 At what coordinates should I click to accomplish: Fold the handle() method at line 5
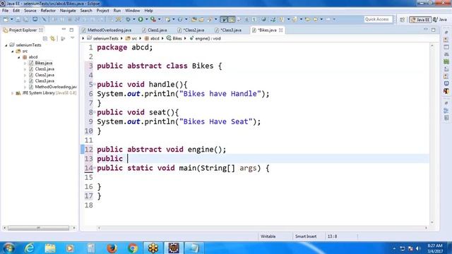95,84
